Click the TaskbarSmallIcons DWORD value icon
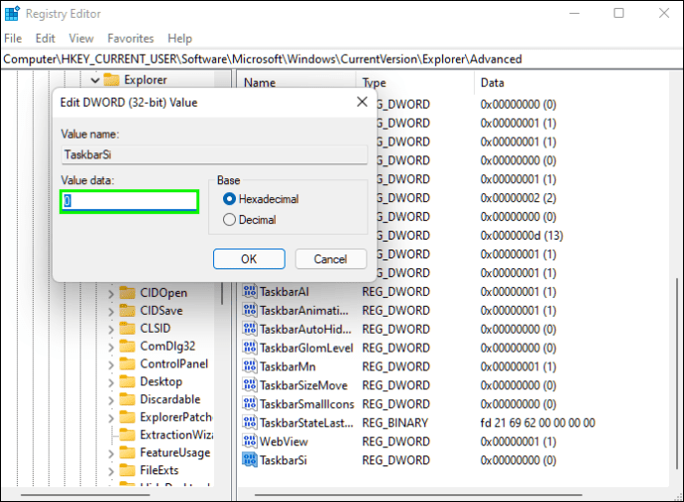684x502 pixels. [x=250, y=404]
